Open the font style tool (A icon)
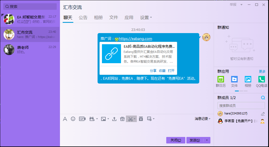 (65, 119)
